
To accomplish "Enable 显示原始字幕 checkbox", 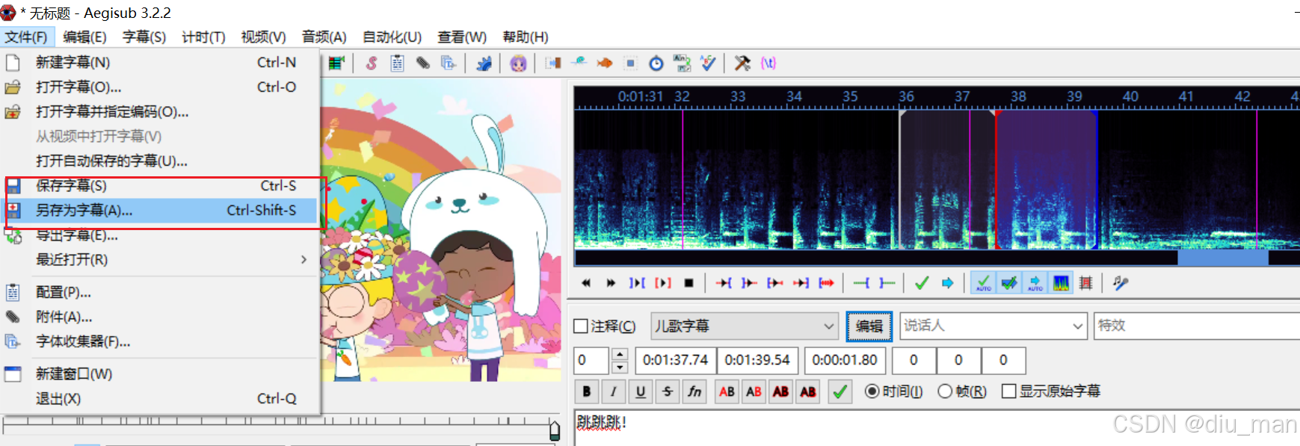I will pos(1051,391).
